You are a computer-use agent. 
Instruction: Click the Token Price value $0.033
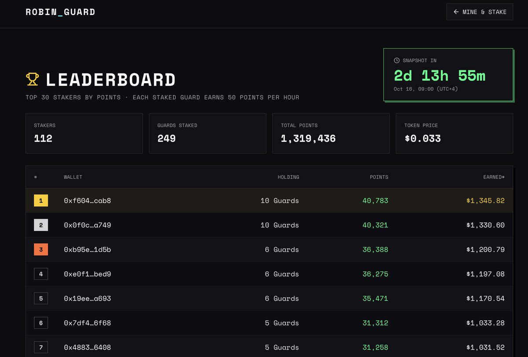click(x=423, y=138)
